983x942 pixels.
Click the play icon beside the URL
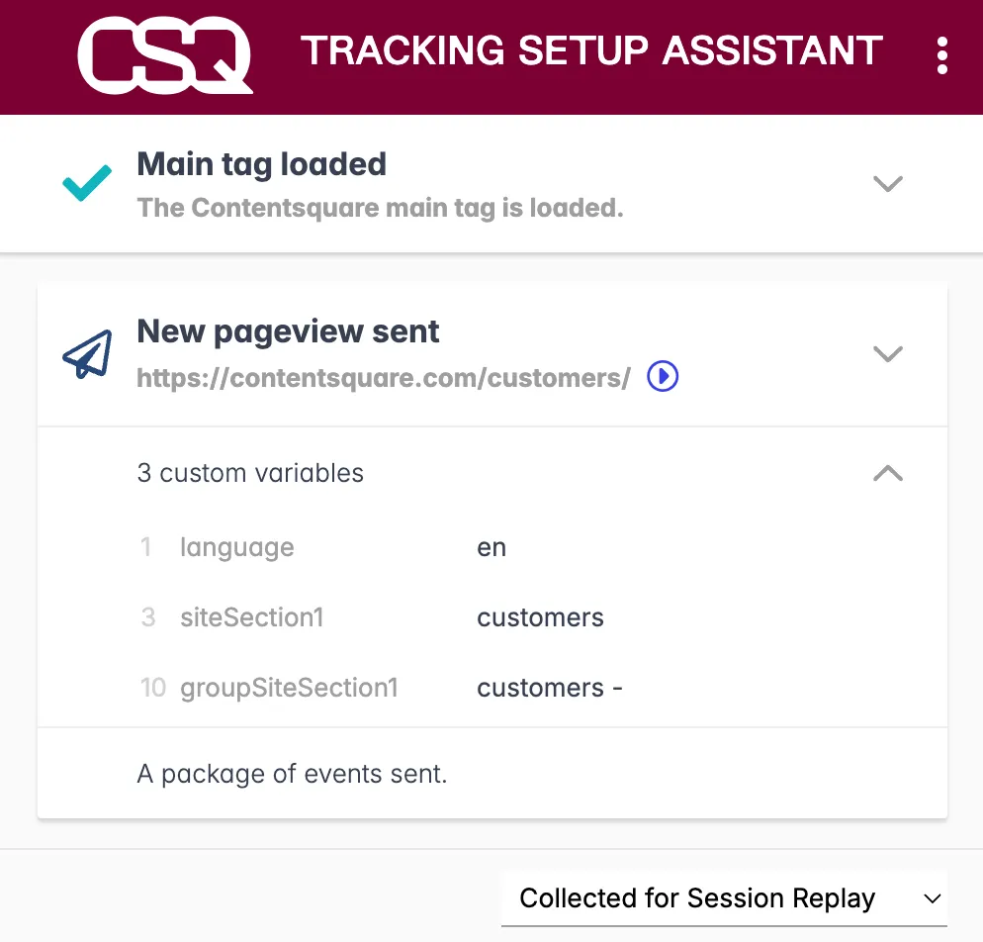click(x=663, y=377)
